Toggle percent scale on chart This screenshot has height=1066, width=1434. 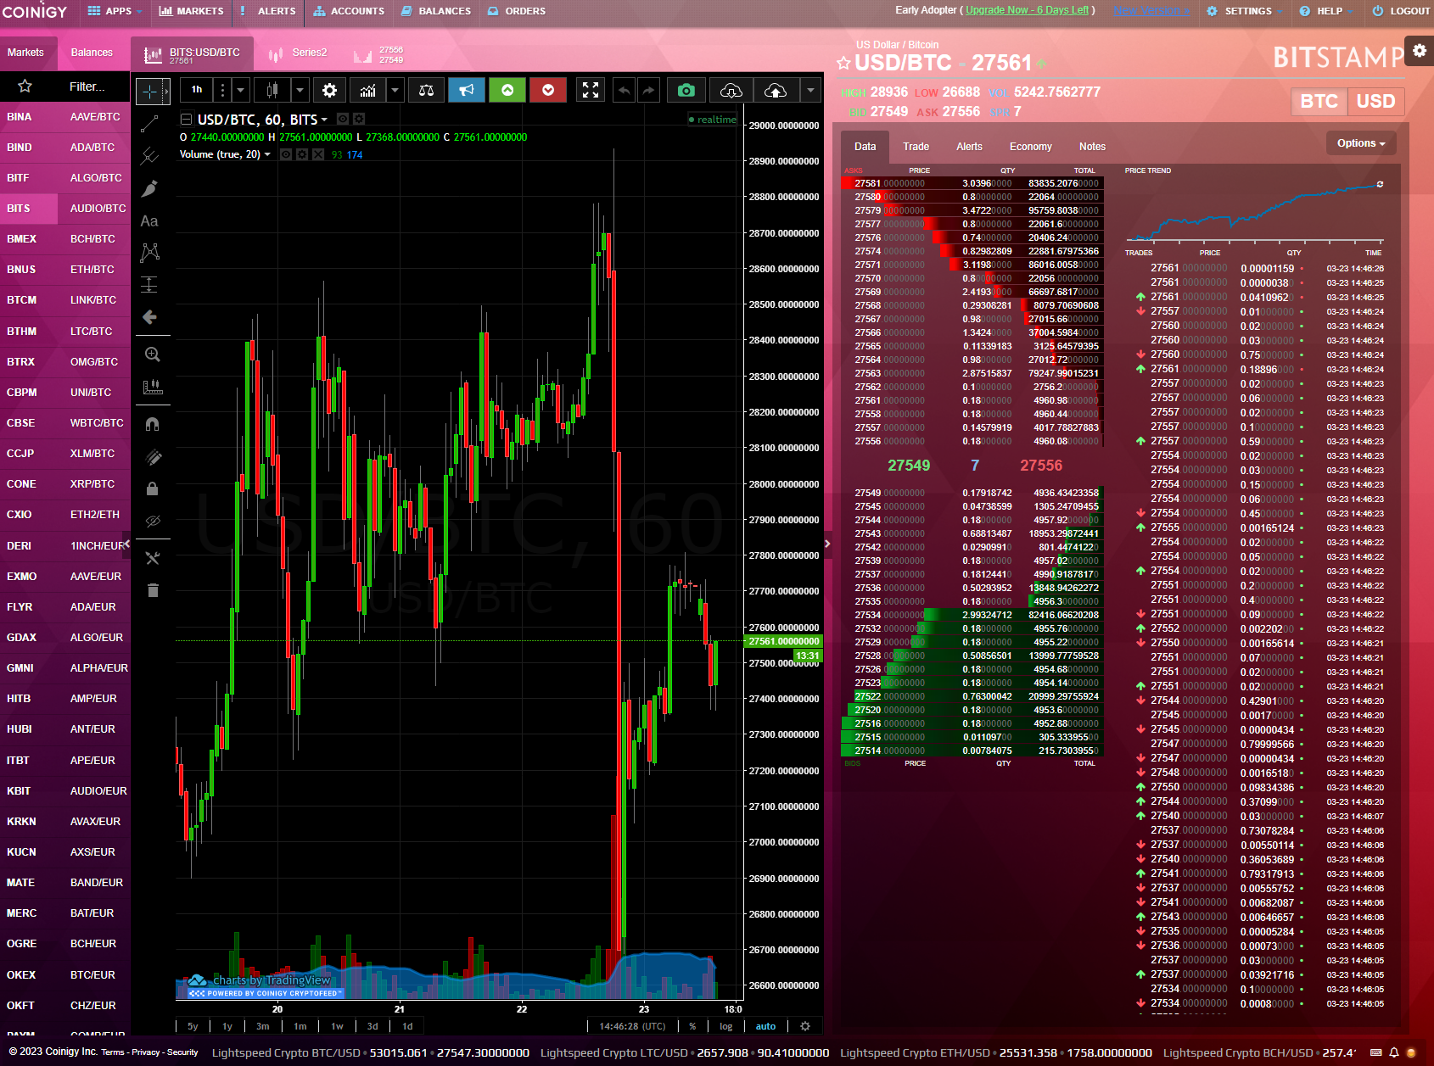tap(692, 1026)
